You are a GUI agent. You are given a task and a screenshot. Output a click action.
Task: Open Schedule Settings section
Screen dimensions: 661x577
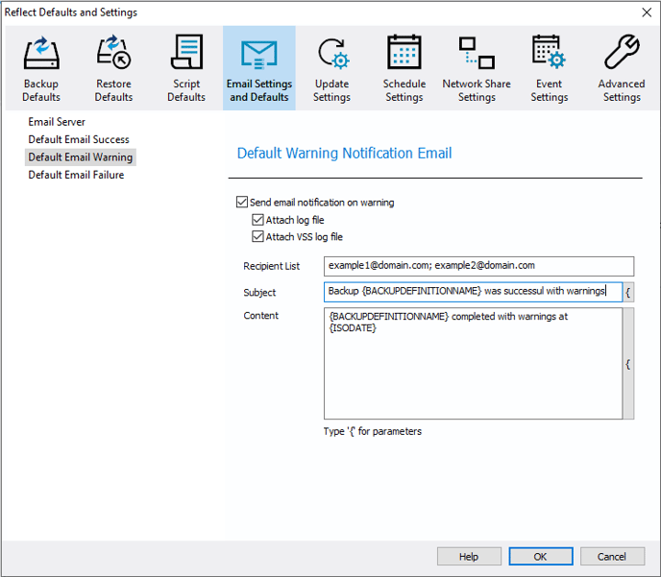(x=404, y=68)
